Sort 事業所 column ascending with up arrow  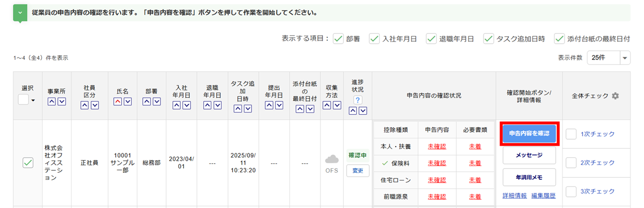[52, 102]
